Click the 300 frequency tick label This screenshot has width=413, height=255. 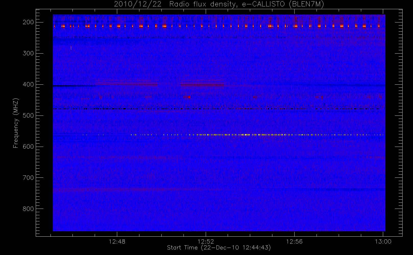pyautogui.click(x=28, y=53)
